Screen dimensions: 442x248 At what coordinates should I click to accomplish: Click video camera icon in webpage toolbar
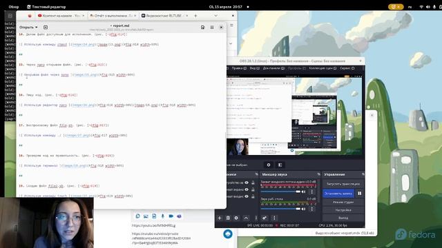(171, 216)
